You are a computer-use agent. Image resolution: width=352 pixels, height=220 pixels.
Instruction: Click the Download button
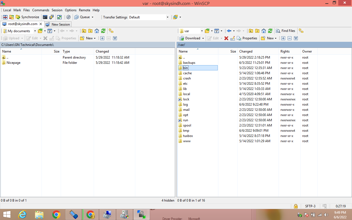(190, 38)
